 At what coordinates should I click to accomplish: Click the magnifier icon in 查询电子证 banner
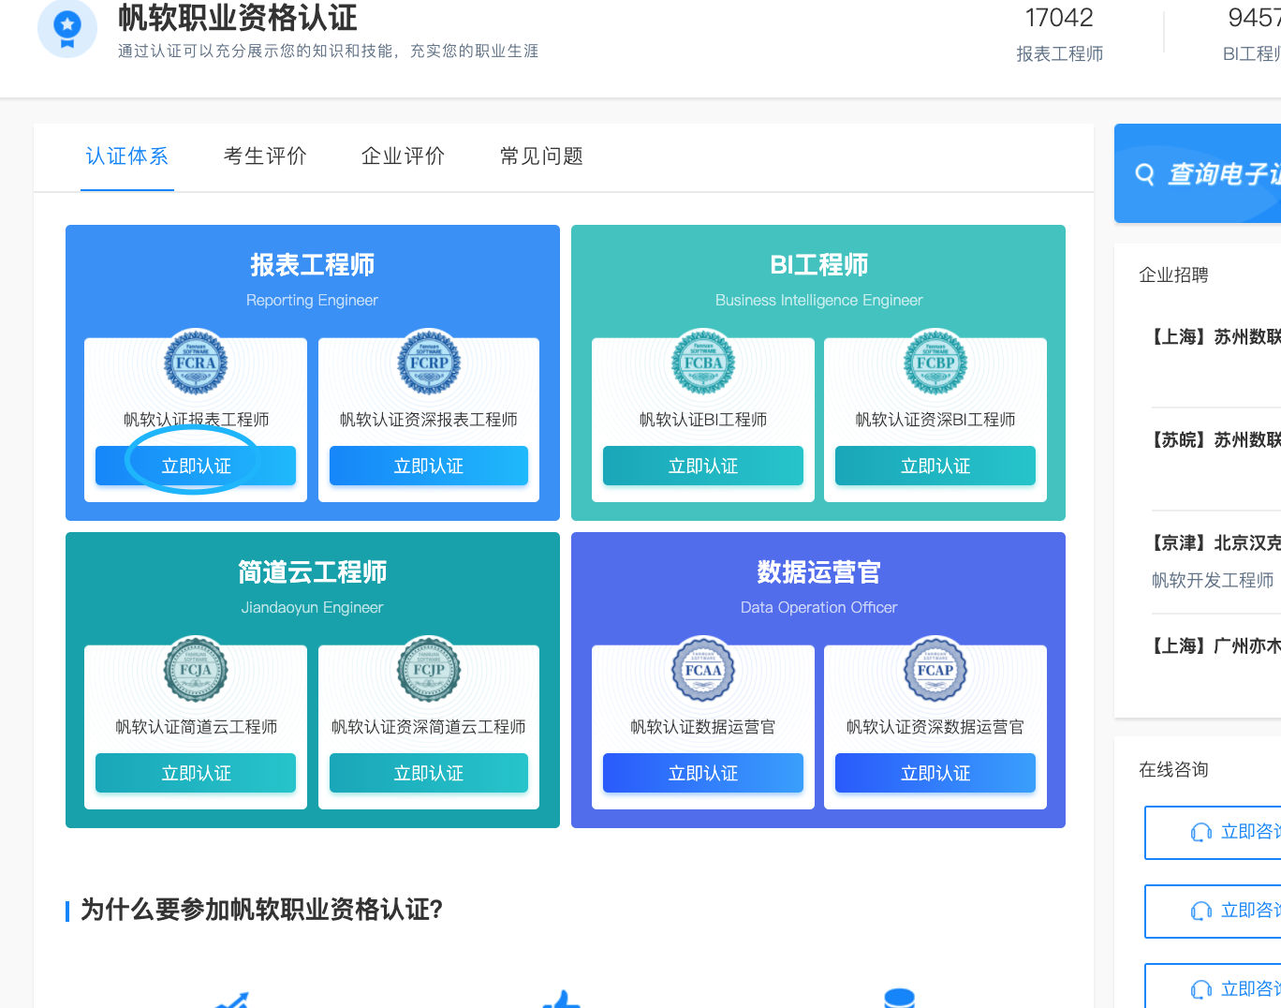[x=1144, y=174]
